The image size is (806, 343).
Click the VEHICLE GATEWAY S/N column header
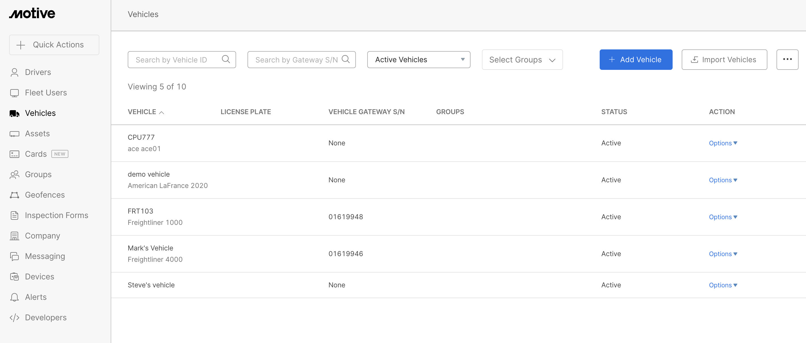click(x=366, y=112)
